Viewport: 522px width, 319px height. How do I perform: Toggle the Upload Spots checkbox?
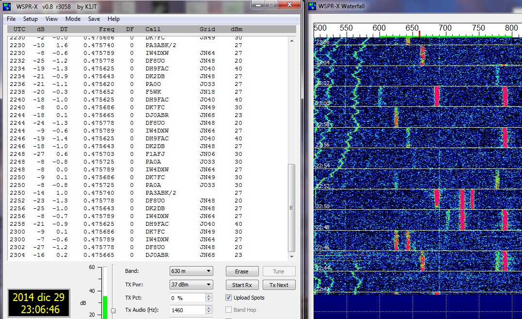[228, 298]
